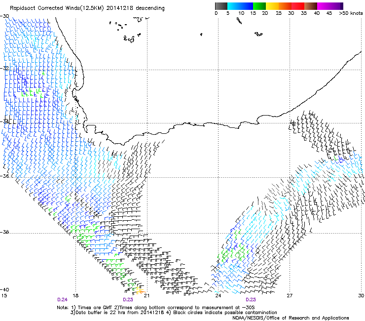The height and width of the screenshot is (321, 365).
Task: Click the "5" label under the legend bar
Action: tap(228, 13)
